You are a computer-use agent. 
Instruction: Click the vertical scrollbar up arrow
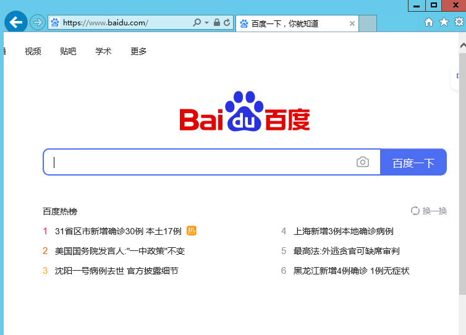coord(462,46)
